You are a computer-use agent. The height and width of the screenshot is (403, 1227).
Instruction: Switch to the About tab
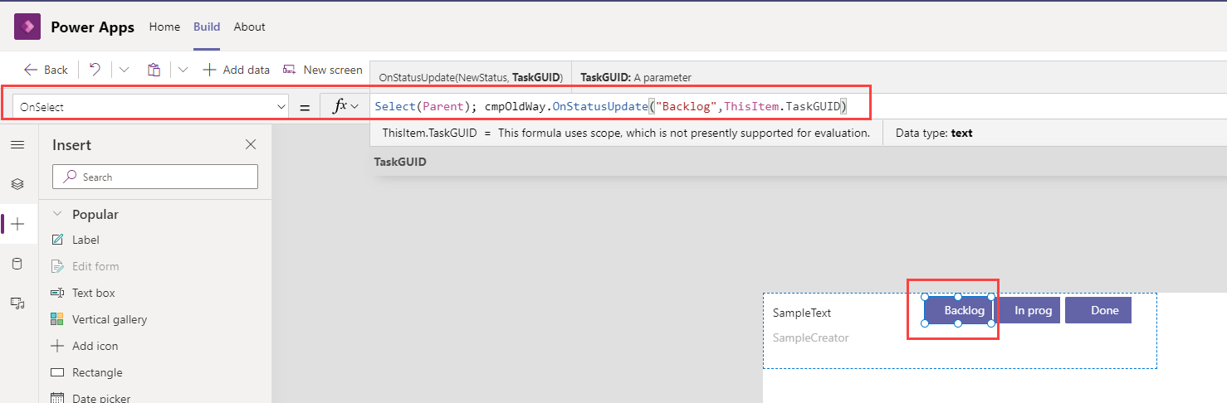(249, 27)
